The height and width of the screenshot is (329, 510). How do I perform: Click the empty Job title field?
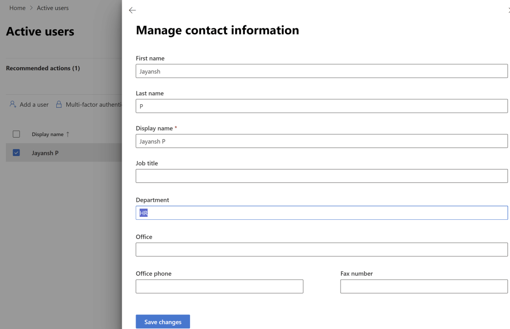pyautogui.click(x=322, y=176)
